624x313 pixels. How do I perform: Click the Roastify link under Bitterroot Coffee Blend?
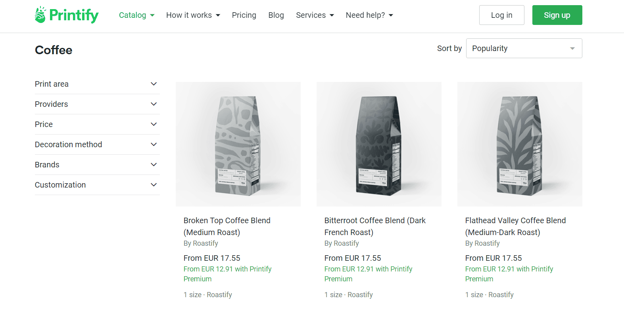click(x=346, y=243)
